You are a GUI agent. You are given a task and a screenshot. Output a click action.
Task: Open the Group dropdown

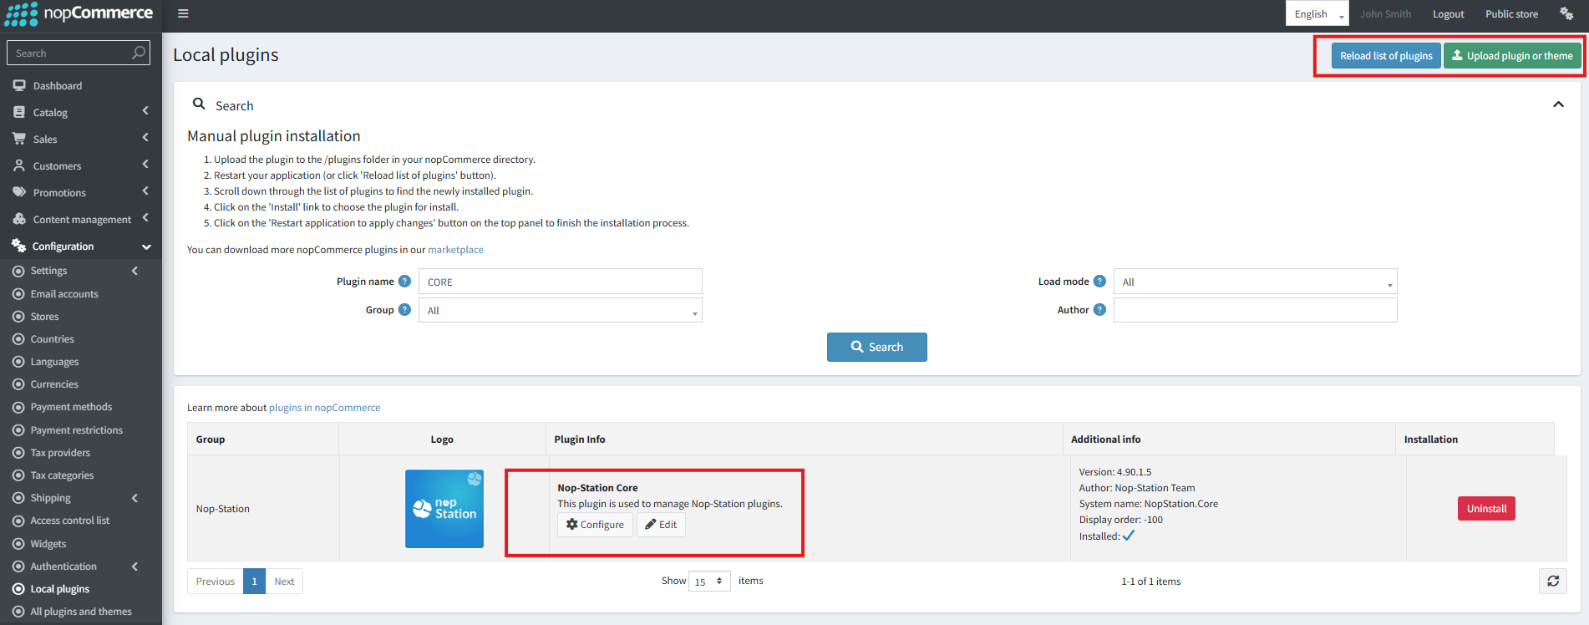(560, 310)
